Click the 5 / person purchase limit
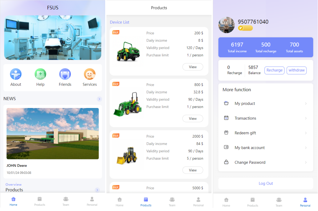318x211 pixels. 195,158
